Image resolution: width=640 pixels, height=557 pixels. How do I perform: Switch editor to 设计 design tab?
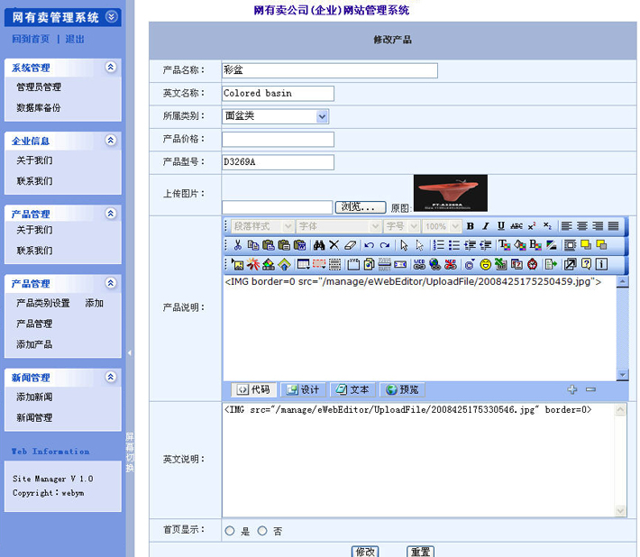(303, 389)
